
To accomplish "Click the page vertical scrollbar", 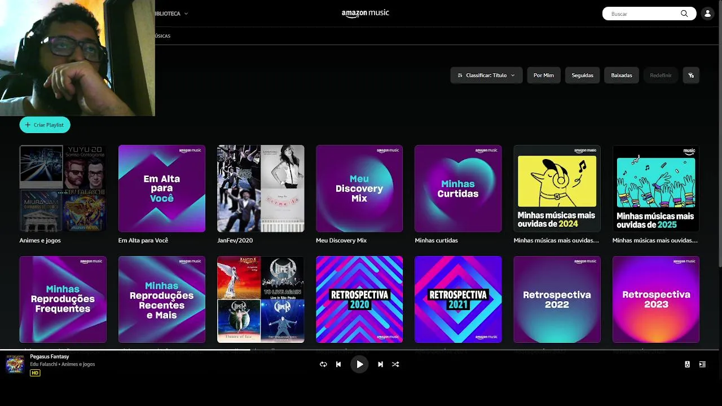I will tap(720, 134).
